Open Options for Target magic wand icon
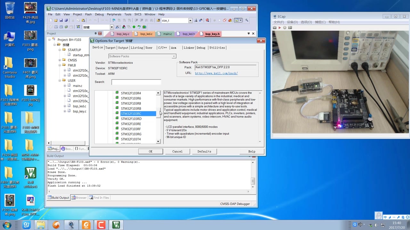The height and width of the screenshot is (230, 410). 117,27
